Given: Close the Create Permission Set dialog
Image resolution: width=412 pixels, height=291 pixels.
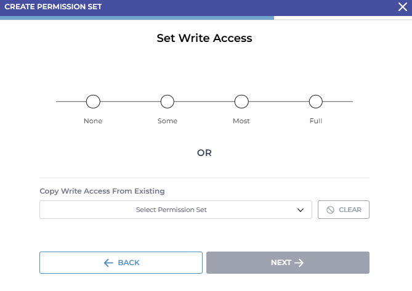Looking at the screenshot, I should [403, 7].
